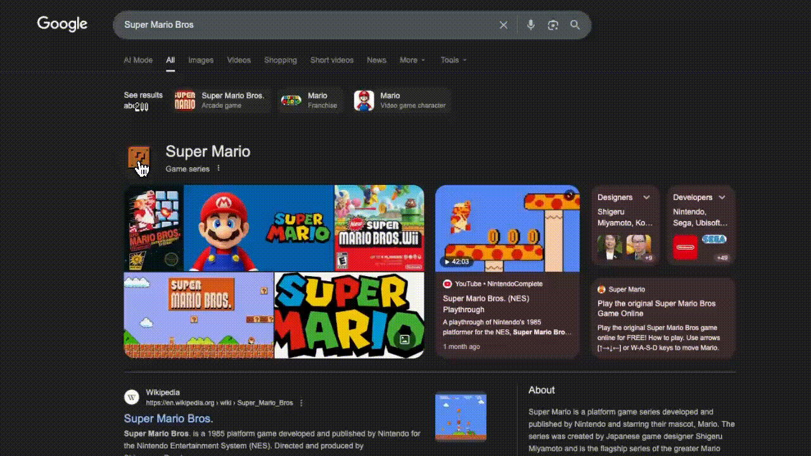
Task: Switch to the Videos tab
Action: (x=238, y=60)
